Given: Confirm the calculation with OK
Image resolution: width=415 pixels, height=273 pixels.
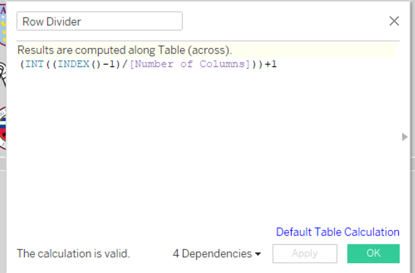Looking at the screenshot, I should pos(373,254).
